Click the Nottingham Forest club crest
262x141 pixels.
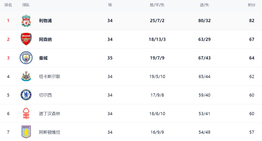point(26,113)
